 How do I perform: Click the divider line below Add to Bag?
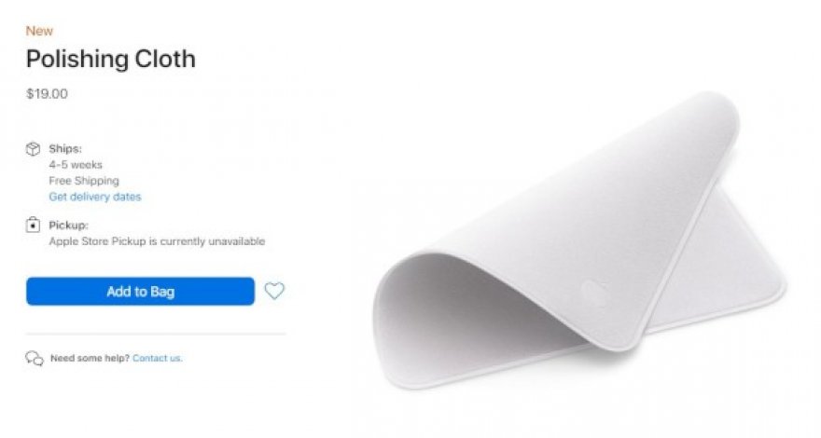click(x=156, y=334)
